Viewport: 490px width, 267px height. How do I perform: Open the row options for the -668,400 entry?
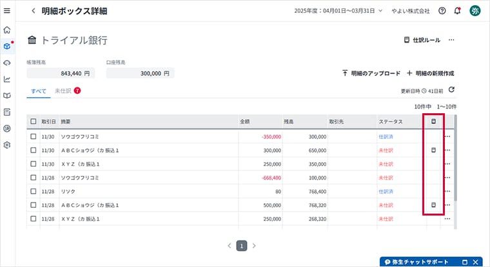(447, 178)
